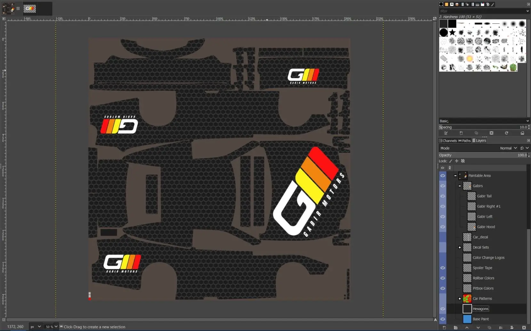Lock layer position and size
The image size is (531, 331).
(457, 161)
